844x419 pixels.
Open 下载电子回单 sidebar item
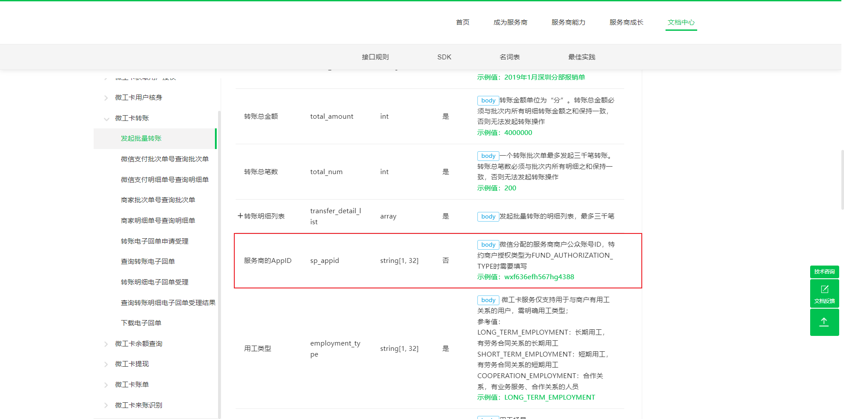pyautogui.click(x=141, y=323)
